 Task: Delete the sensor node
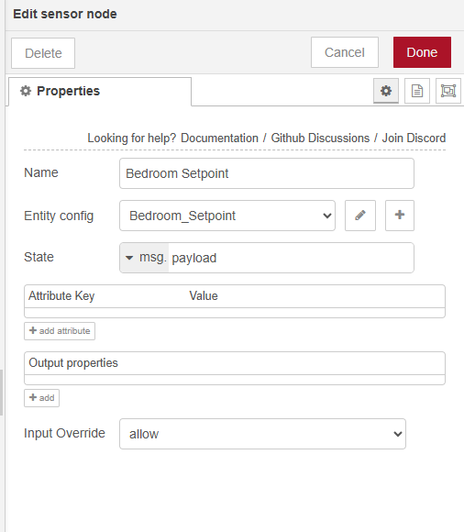43,53
